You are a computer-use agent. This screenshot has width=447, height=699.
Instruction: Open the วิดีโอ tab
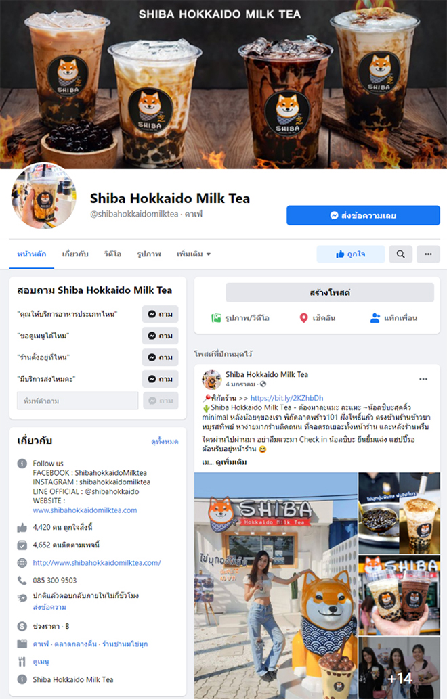point(112,254)
